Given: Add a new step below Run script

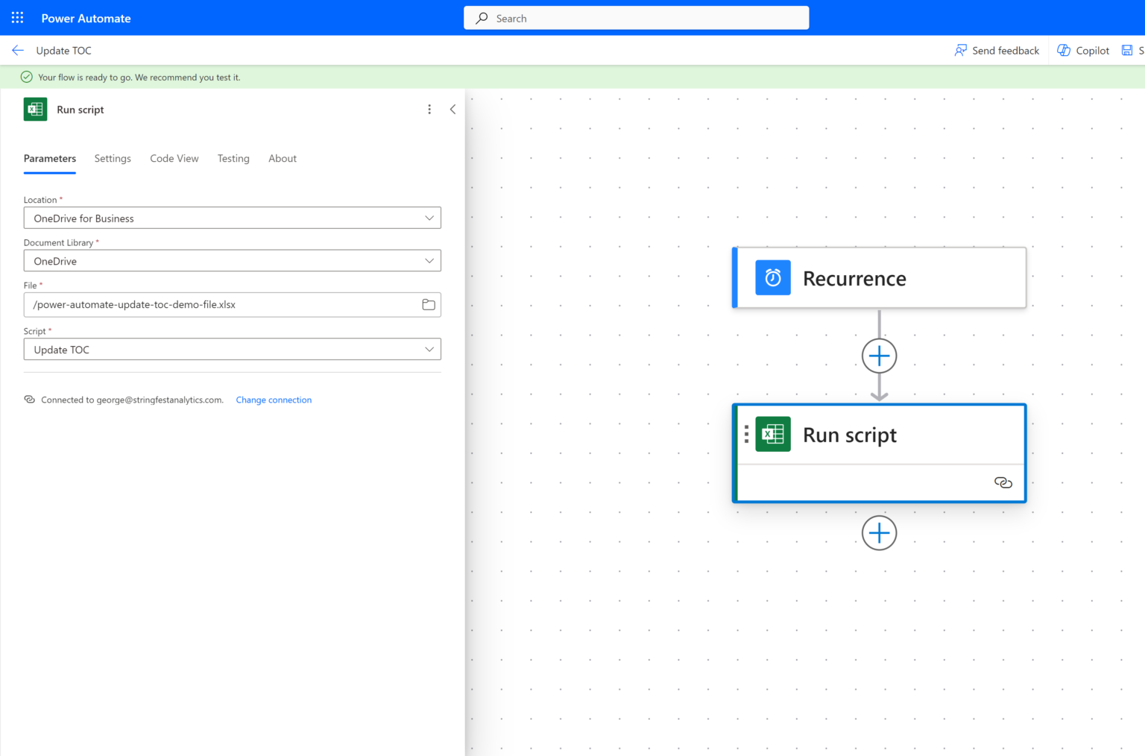Looking at the screenshot, I should click(x=879, y=533).
